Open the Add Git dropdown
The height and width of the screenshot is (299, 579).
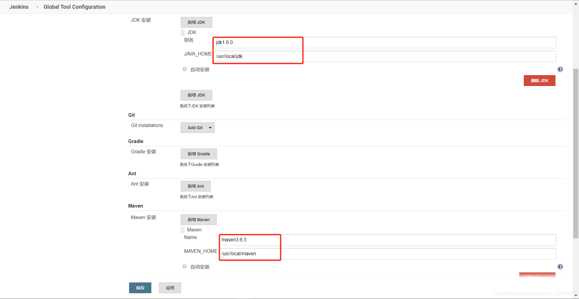198,128
